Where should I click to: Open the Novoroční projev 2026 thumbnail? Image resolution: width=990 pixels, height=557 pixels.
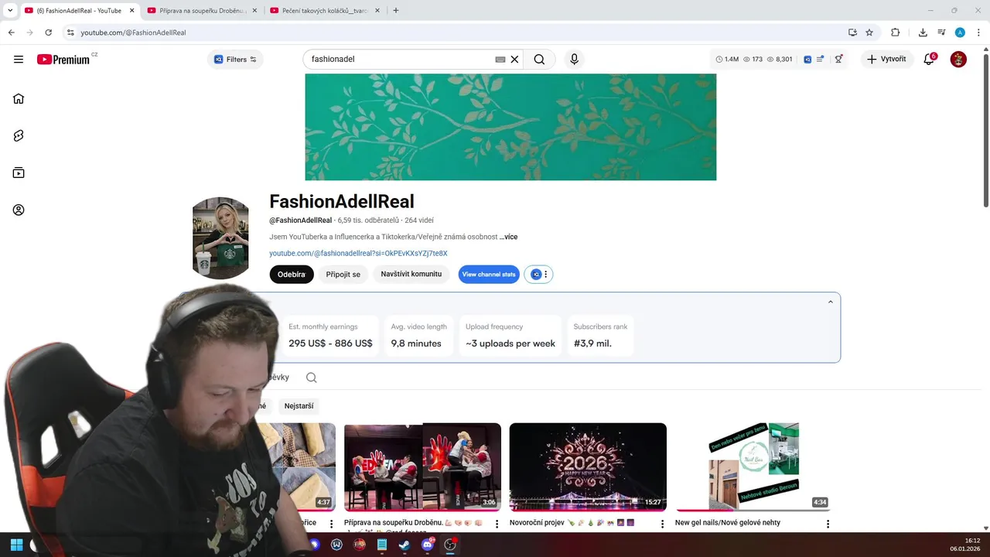588,467
